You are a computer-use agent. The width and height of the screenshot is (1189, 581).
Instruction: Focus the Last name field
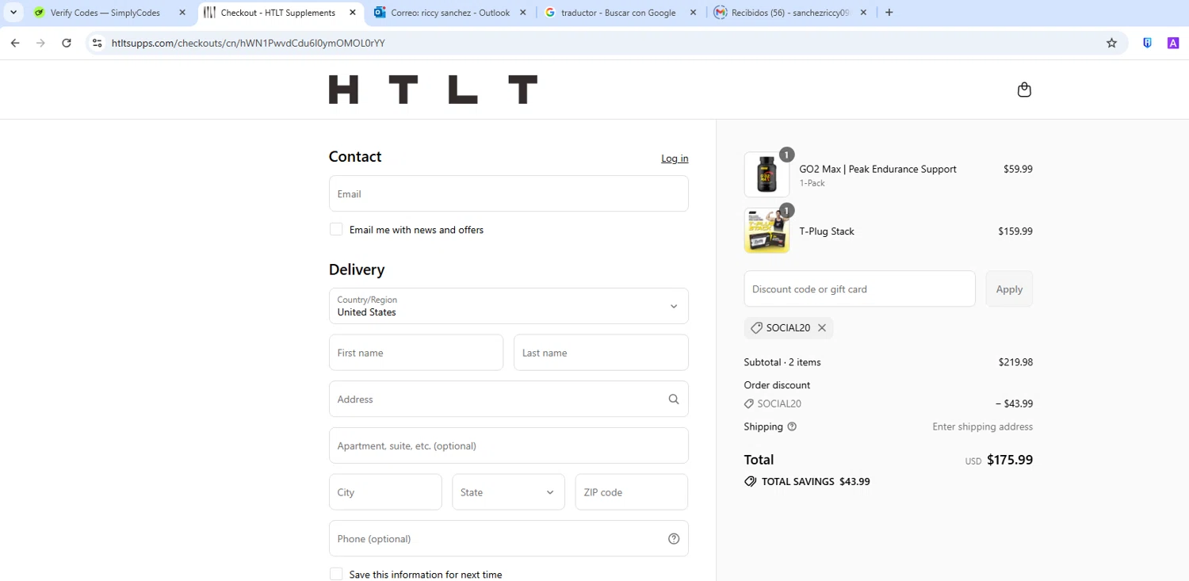(601, 353)
